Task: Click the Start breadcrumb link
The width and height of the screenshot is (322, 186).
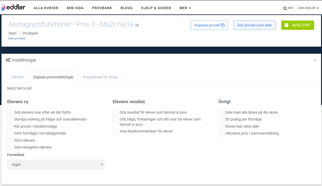Action: tap(13, 33)
